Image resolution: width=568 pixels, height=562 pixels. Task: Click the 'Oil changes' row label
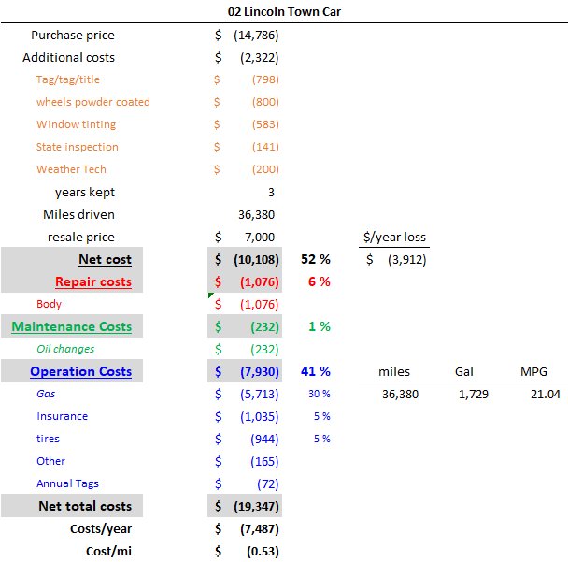coord(65,349)
